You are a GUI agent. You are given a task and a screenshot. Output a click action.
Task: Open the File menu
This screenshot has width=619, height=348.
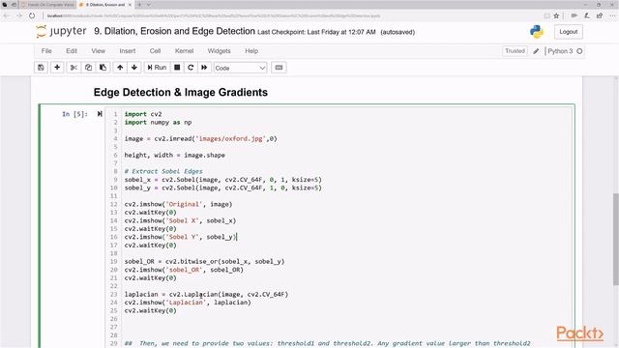tap(46, 51)
